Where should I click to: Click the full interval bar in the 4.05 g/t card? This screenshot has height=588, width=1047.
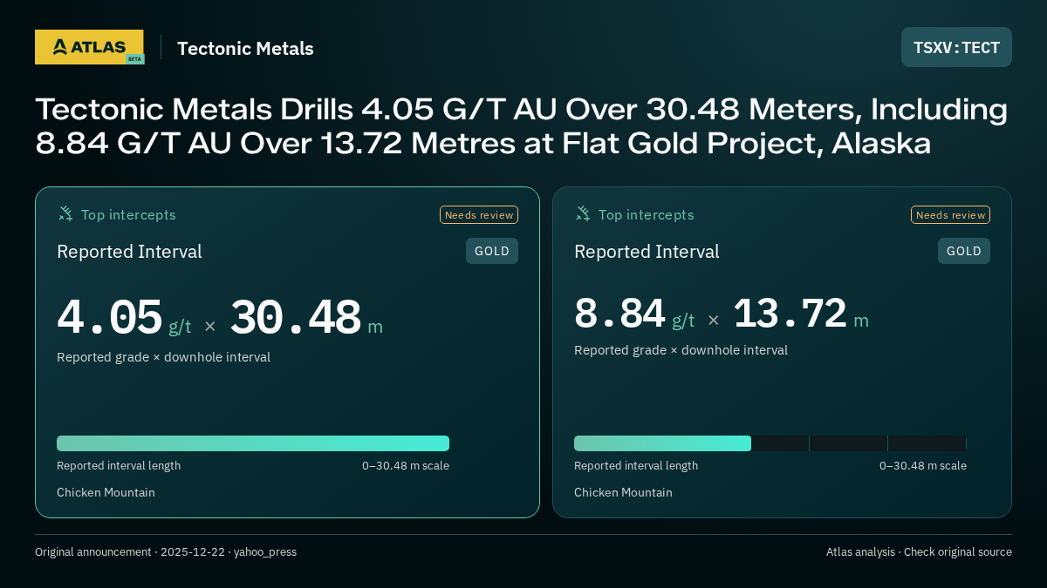point(253,443)
